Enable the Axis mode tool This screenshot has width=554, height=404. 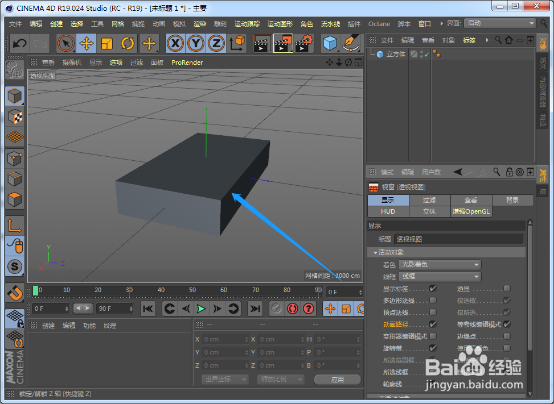click(x=14, y=226)
